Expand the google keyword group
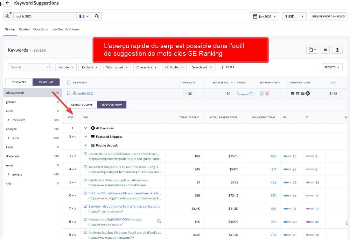The image size is (350, 239). tap(8, 174)
